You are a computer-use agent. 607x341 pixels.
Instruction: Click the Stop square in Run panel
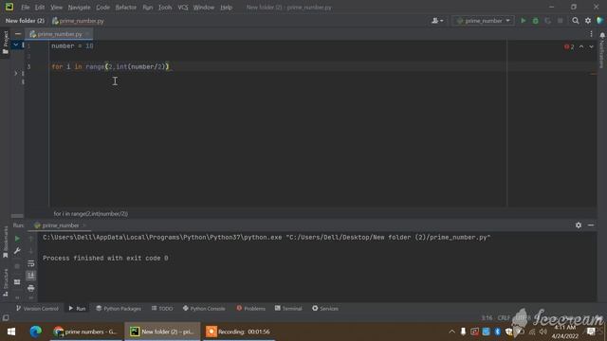17,266
